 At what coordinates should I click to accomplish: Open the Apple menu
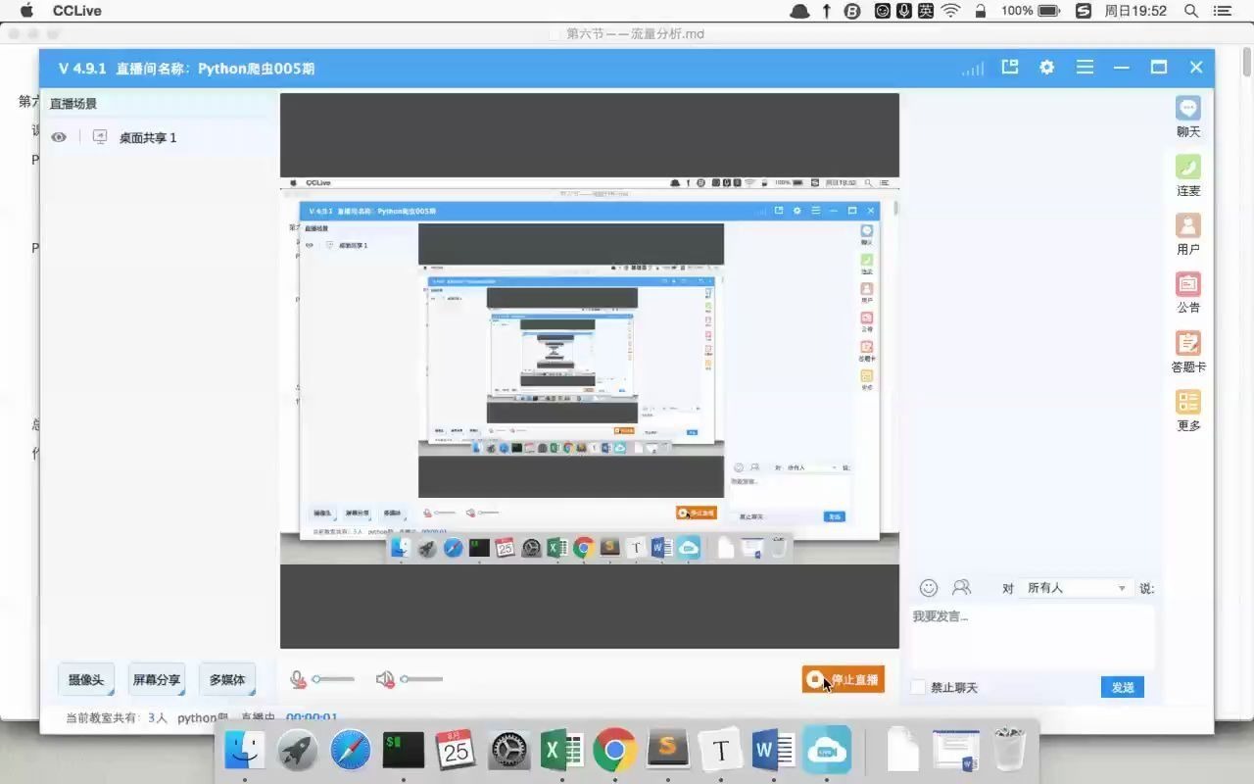pyautogui.click(x=26, y=11)
